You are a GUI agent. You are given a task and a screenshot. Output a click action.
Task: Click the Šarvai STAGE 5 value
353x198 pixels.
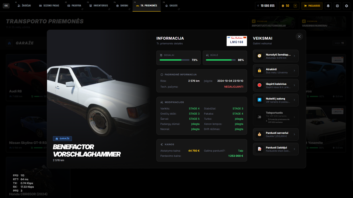click(x=194, y=119)
